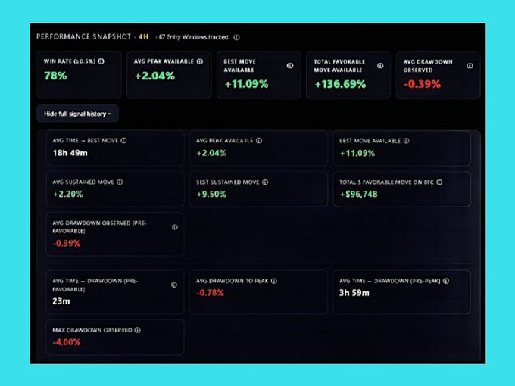Open info icon for Best Sustained Move
Viewport: 515px width, 386px height.
pyautogui.click(x=265, y=182)
